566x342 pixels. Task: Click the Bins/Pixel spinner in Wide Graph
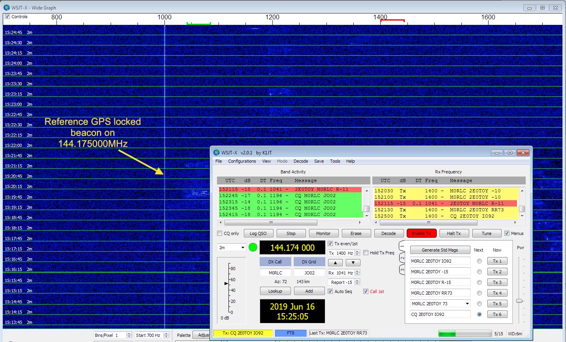[x=113, y=335]
